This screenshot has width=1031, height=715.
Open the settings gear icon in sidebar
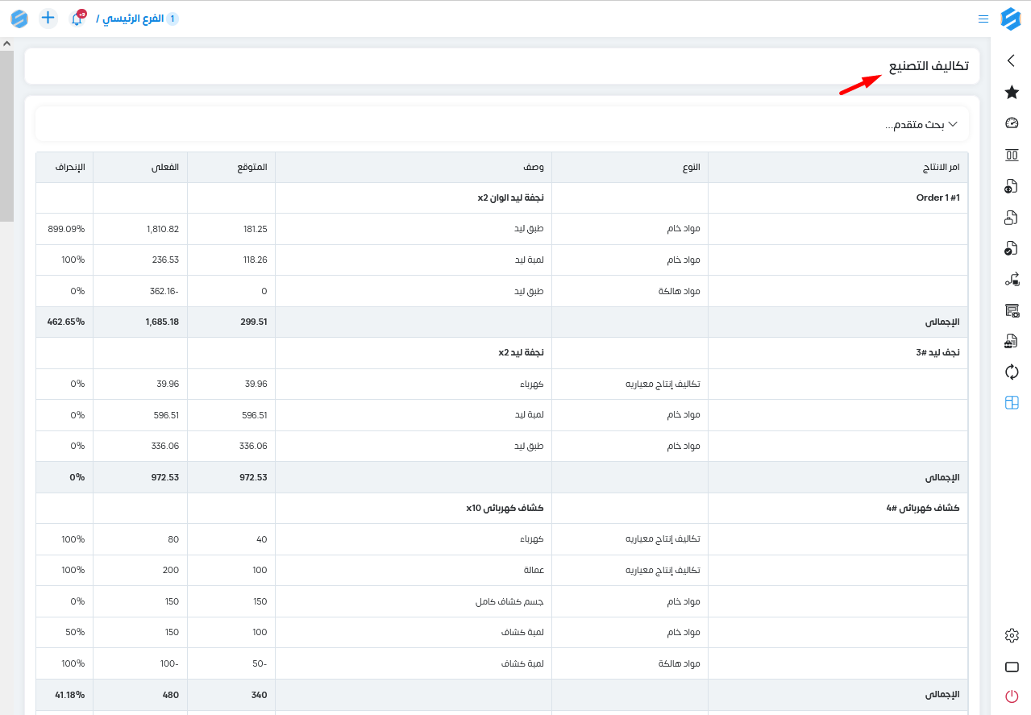pyautogui.click(x=1012, y=635)
